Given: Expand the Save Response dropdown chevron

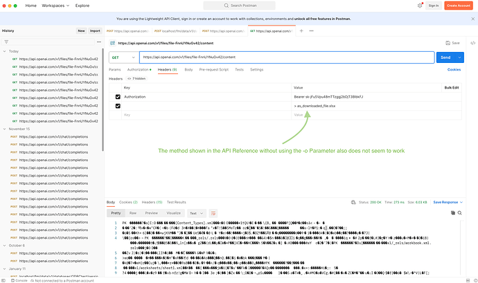Looking at the screenshot, I should pos(461,202).
